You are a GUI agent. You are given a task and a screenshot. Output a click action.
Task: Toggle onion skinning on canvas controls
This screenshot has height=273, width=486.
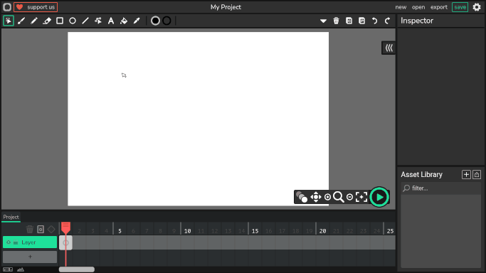[302, 197]
